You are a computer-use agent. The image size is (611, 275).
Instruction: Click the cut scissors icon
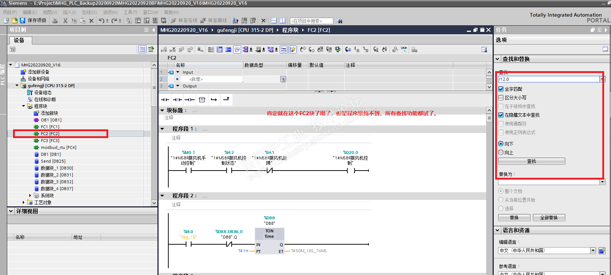[x=65, y=21]
